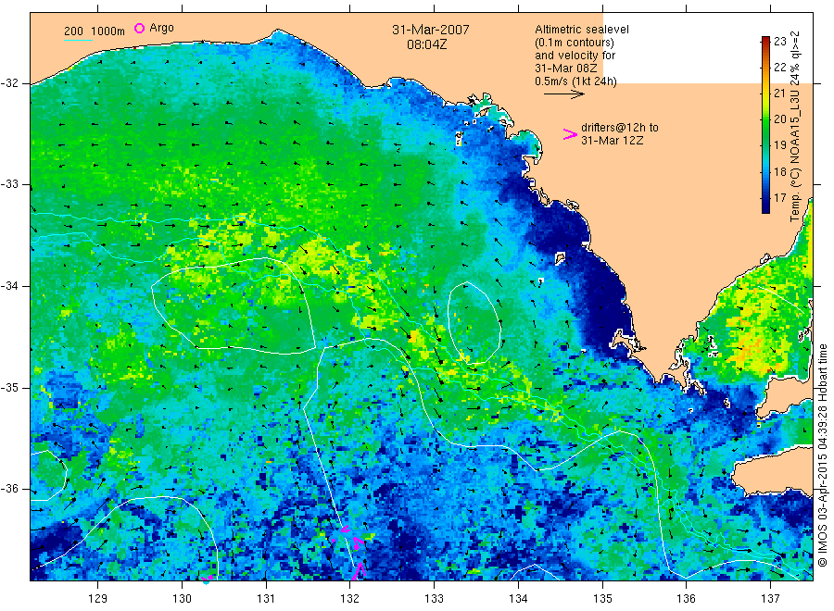Screen dimensions: 834x611
Task: Click the '137' longitude axis label
Action: click(770, 599)
